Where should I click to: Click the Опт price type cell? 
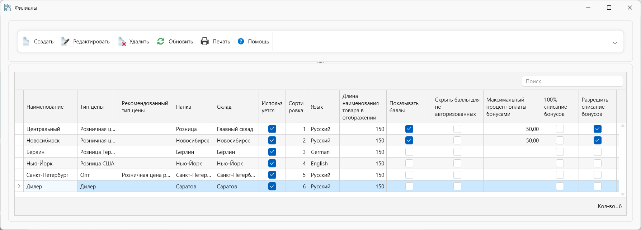[x=98, y=175]
